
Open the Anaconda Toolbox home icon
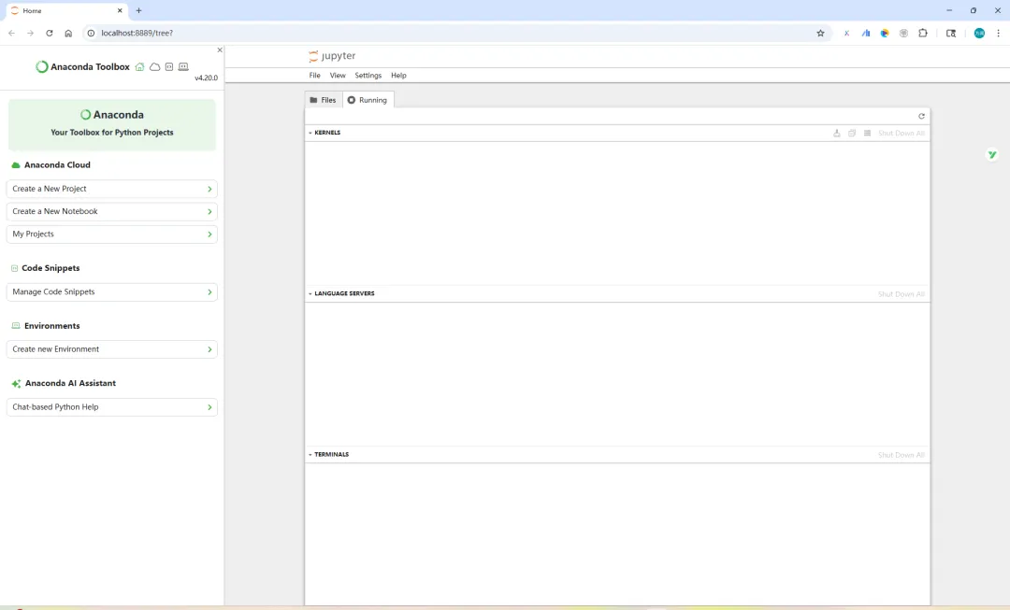[x=139, y=67]
